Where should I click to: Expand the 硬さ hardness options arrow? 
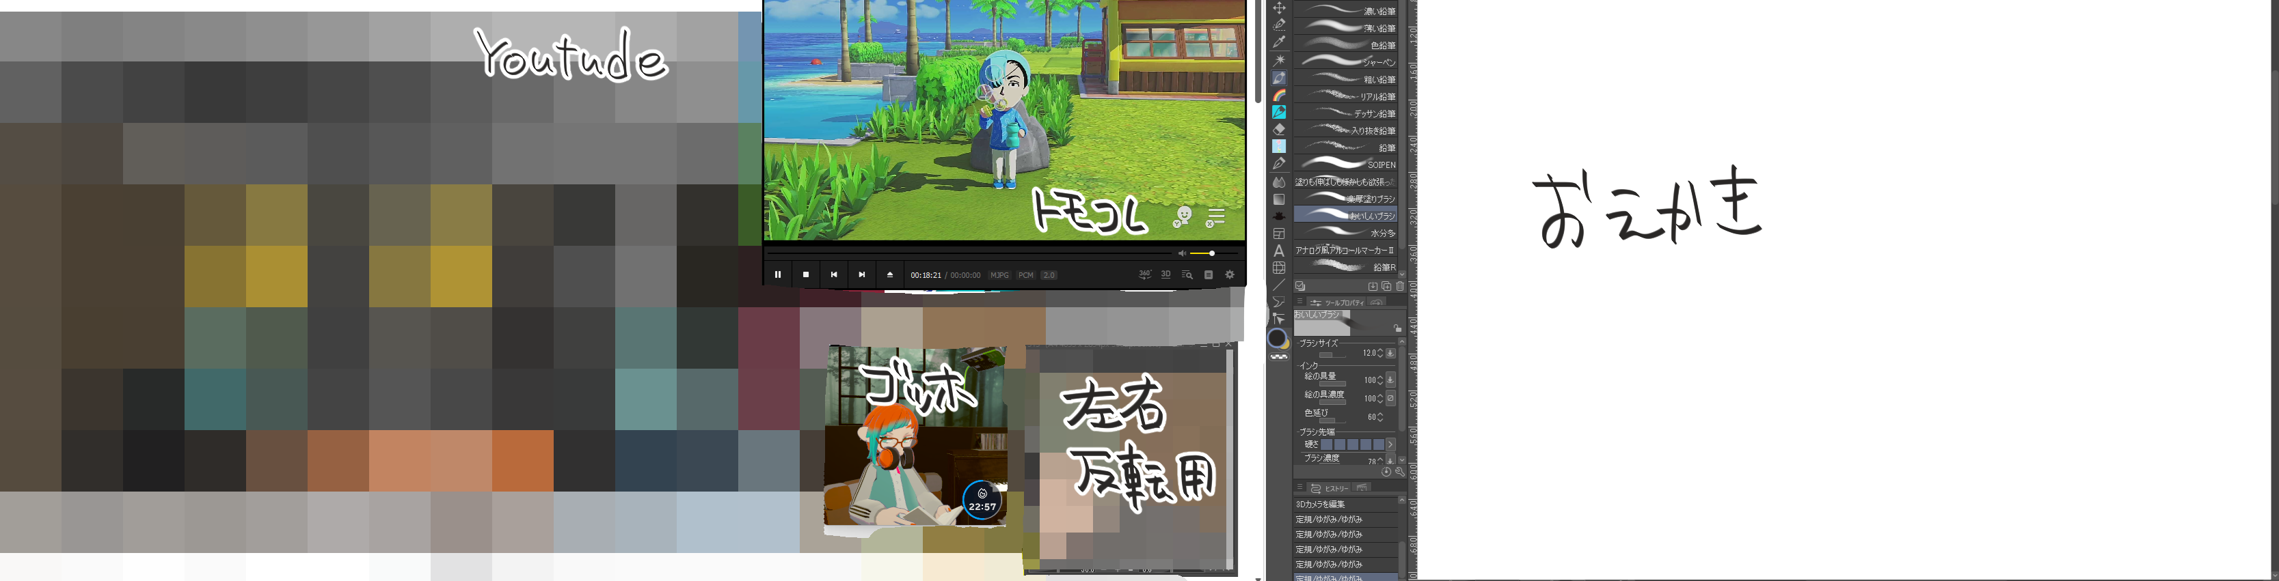[x=1391, y=444]
